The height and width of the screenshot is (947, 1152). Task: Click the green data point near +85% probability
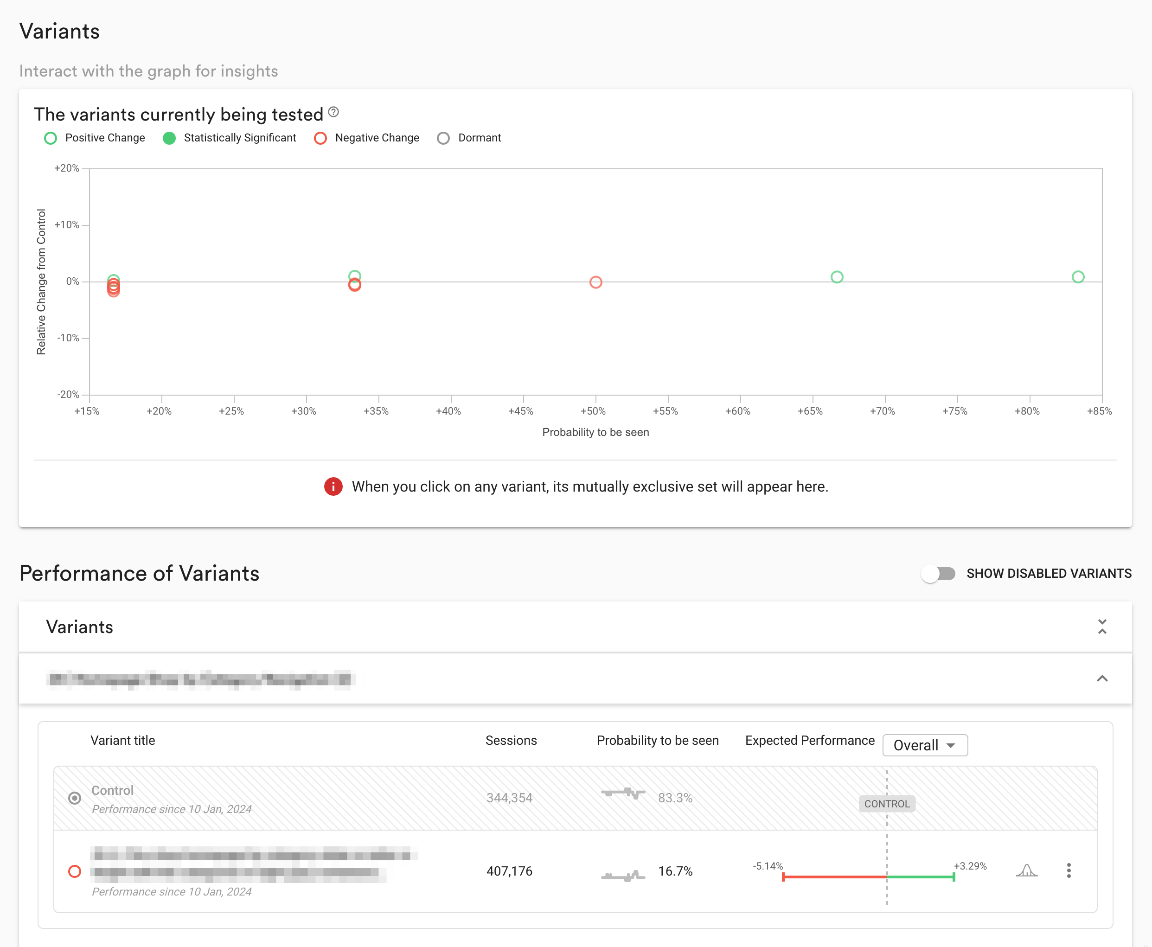(x=1077, y=276)
